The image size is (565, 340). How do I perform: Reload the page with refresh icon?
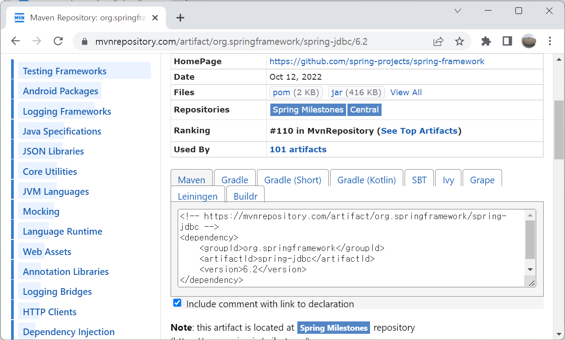point(58,41)
